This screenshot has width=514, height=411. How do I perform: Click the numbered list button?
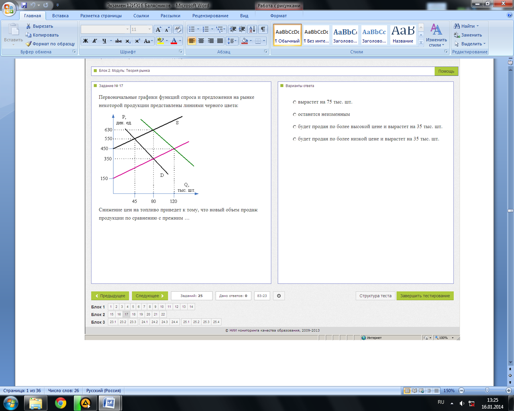click(206, 29)
